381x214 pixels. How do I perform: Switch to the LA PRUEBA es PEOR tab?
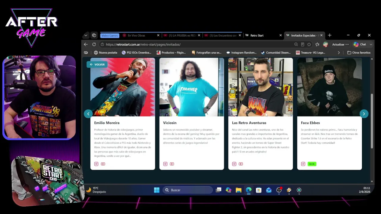[x=182, y=35]
